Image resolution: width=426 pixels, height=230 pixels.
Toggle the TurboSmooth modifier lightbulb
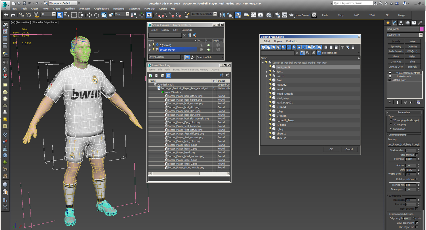[x=390, y=76]
